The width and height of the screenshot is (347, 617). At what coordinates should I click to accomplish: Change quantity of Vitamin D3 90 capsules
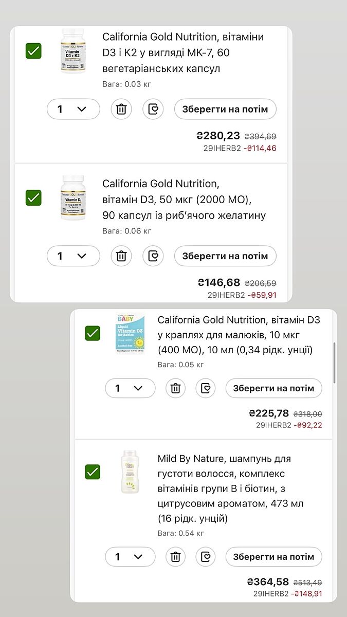click(x=73, y=256)
